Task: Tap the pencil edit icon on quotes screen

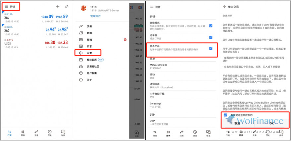Action: tap(66, 7)
